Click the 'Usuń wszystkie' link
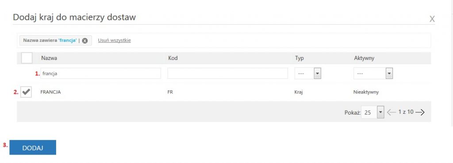The height and width of the screenshot is (163, 453). (115, 40)
